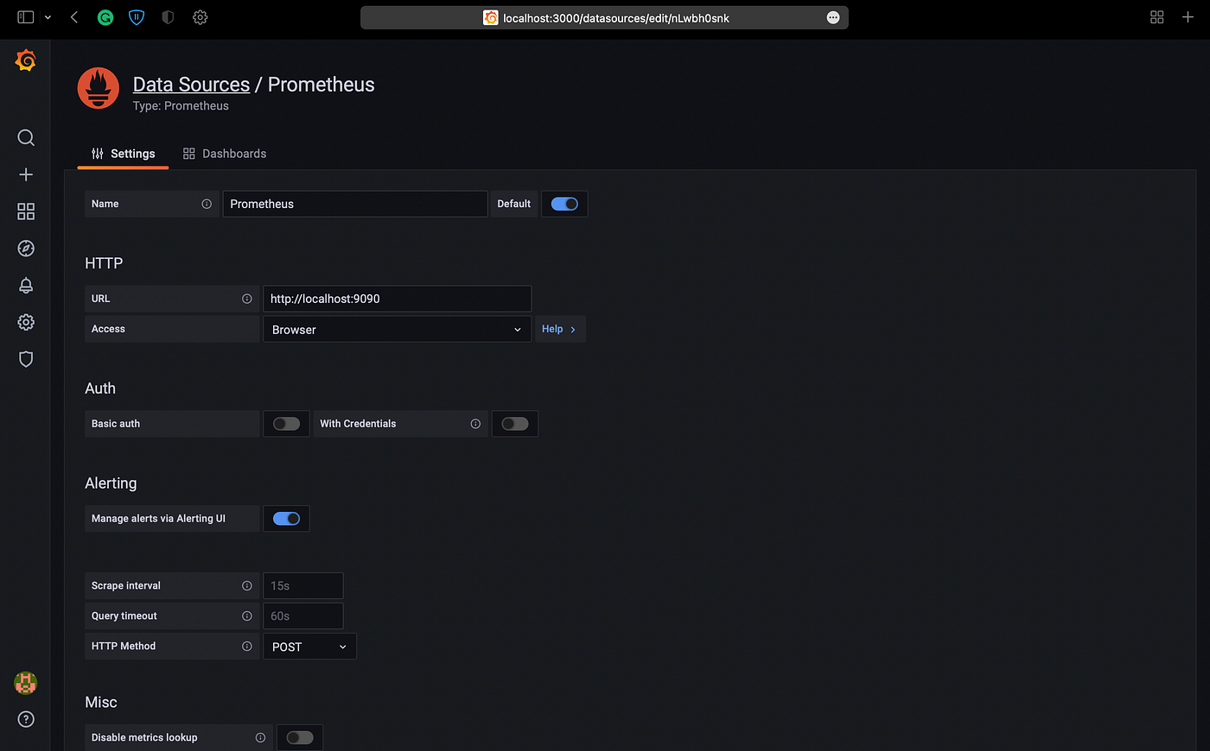The width and height of the screenshot is (1210, 751).
Task: Enable the Basic auth switch
Action: click(286, 424)
